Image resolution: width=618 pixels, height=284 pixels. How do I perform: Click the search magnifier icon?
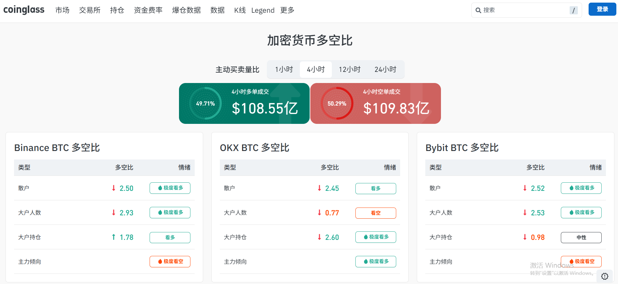[x=478, y=10]
